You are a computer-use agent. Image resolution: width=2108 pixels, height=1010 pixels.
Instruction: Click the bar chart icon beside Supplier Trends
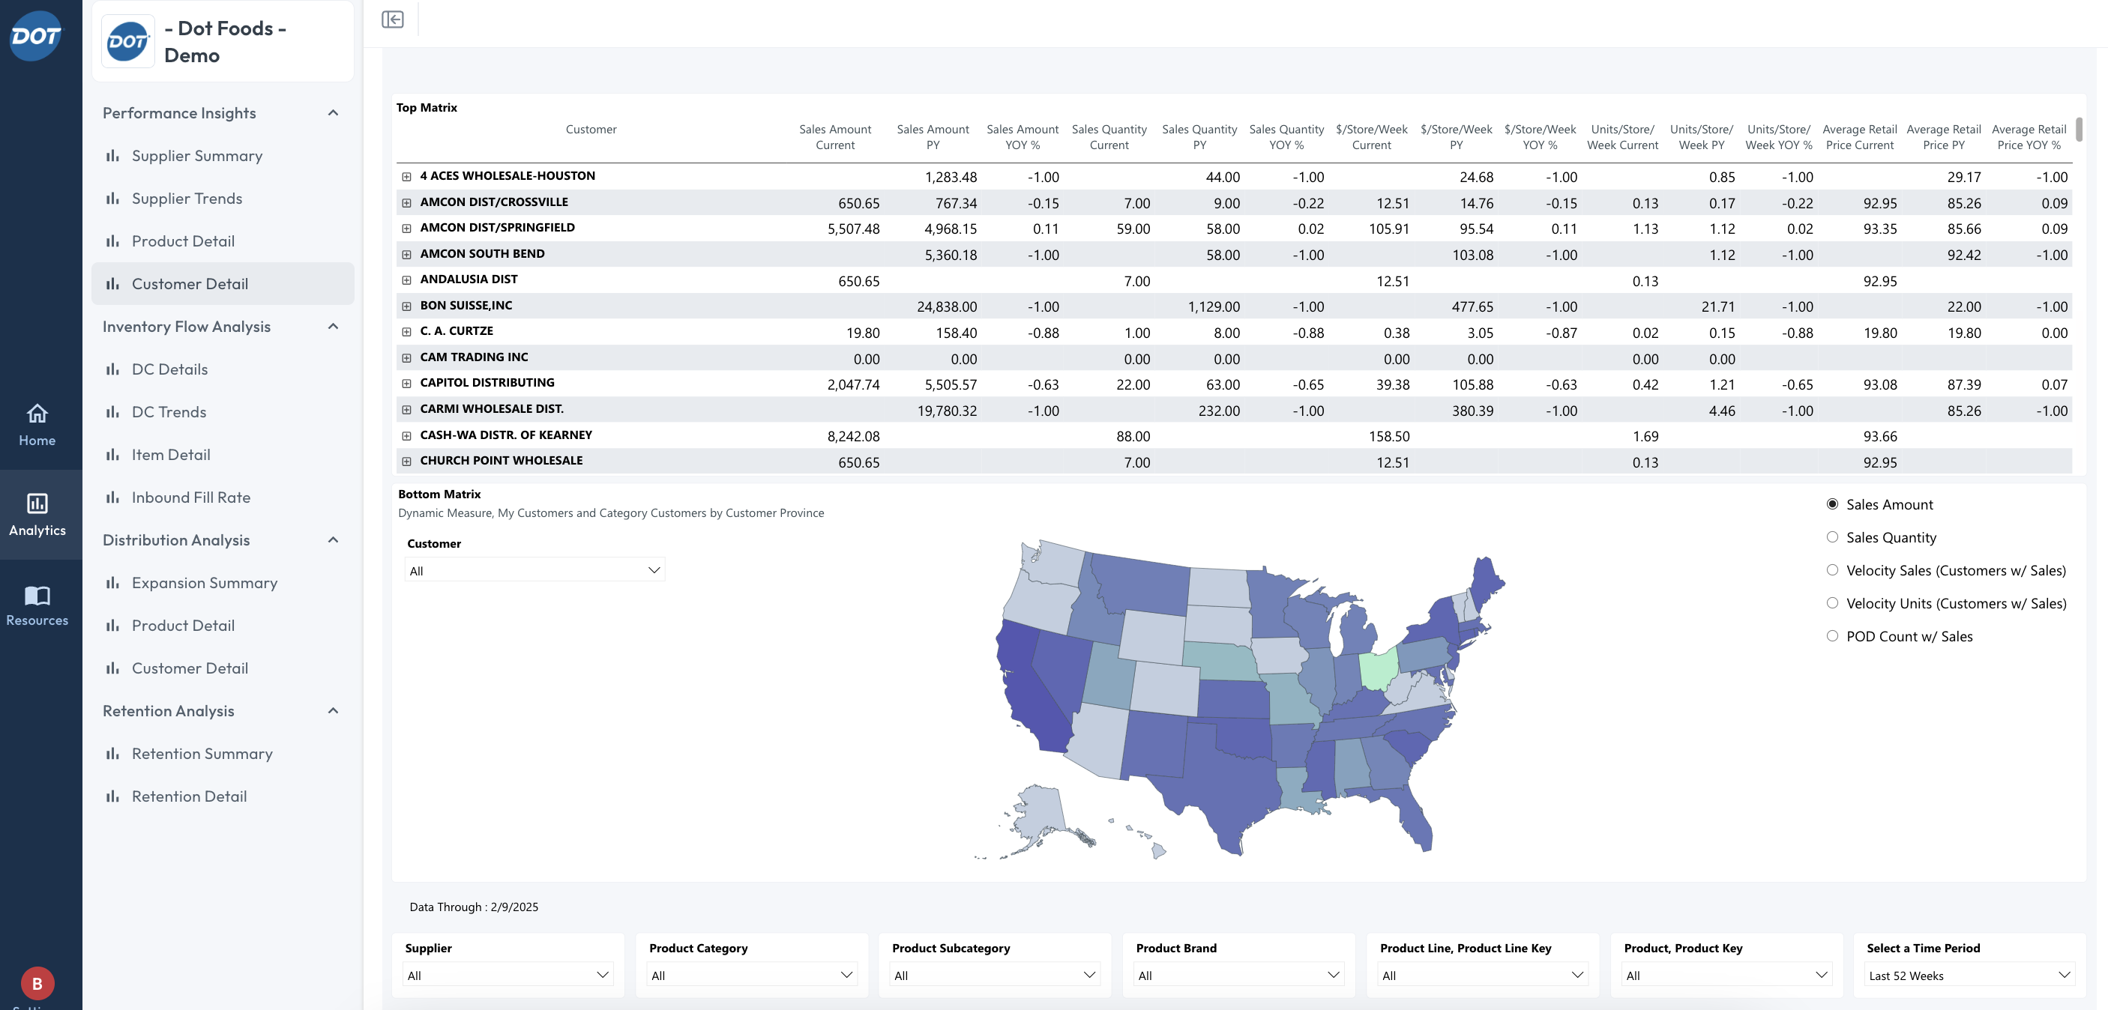(113, 199)
